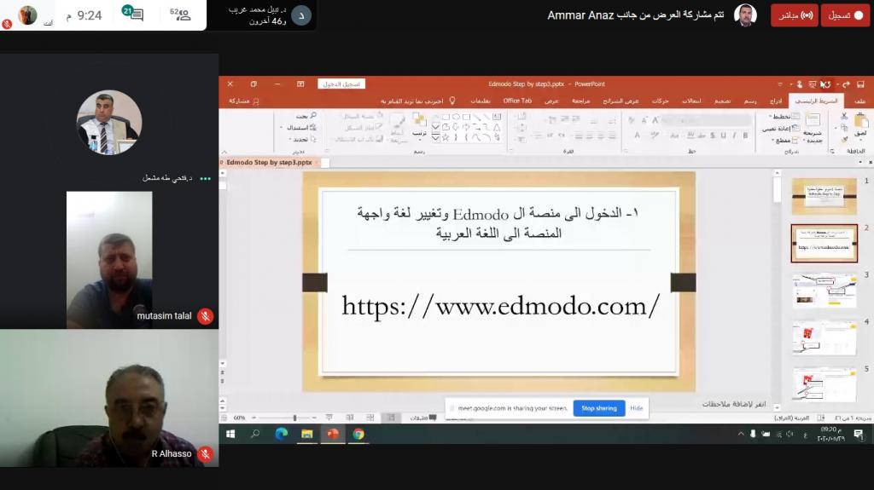Click the Windows Start button

click(x=230, y=434)
